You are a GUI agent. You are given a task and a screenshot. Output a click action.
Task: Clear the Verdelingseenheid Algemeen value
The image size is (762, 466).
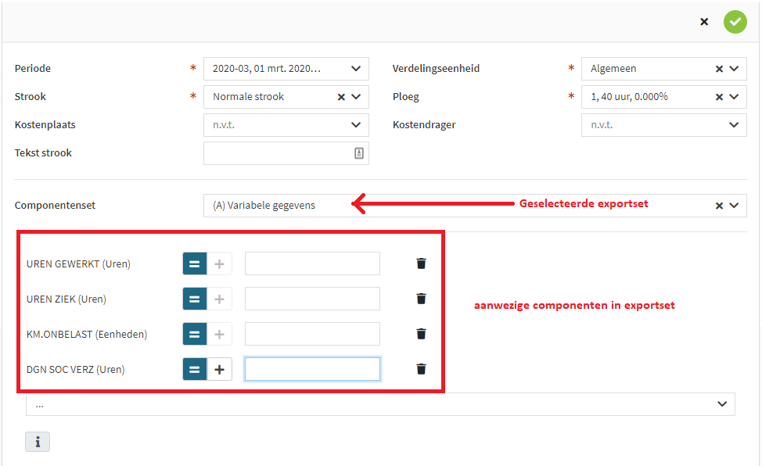click(719, 69)
